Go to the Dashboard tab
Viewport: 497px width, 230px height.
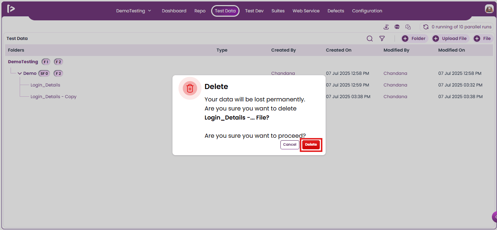point(174,11)
